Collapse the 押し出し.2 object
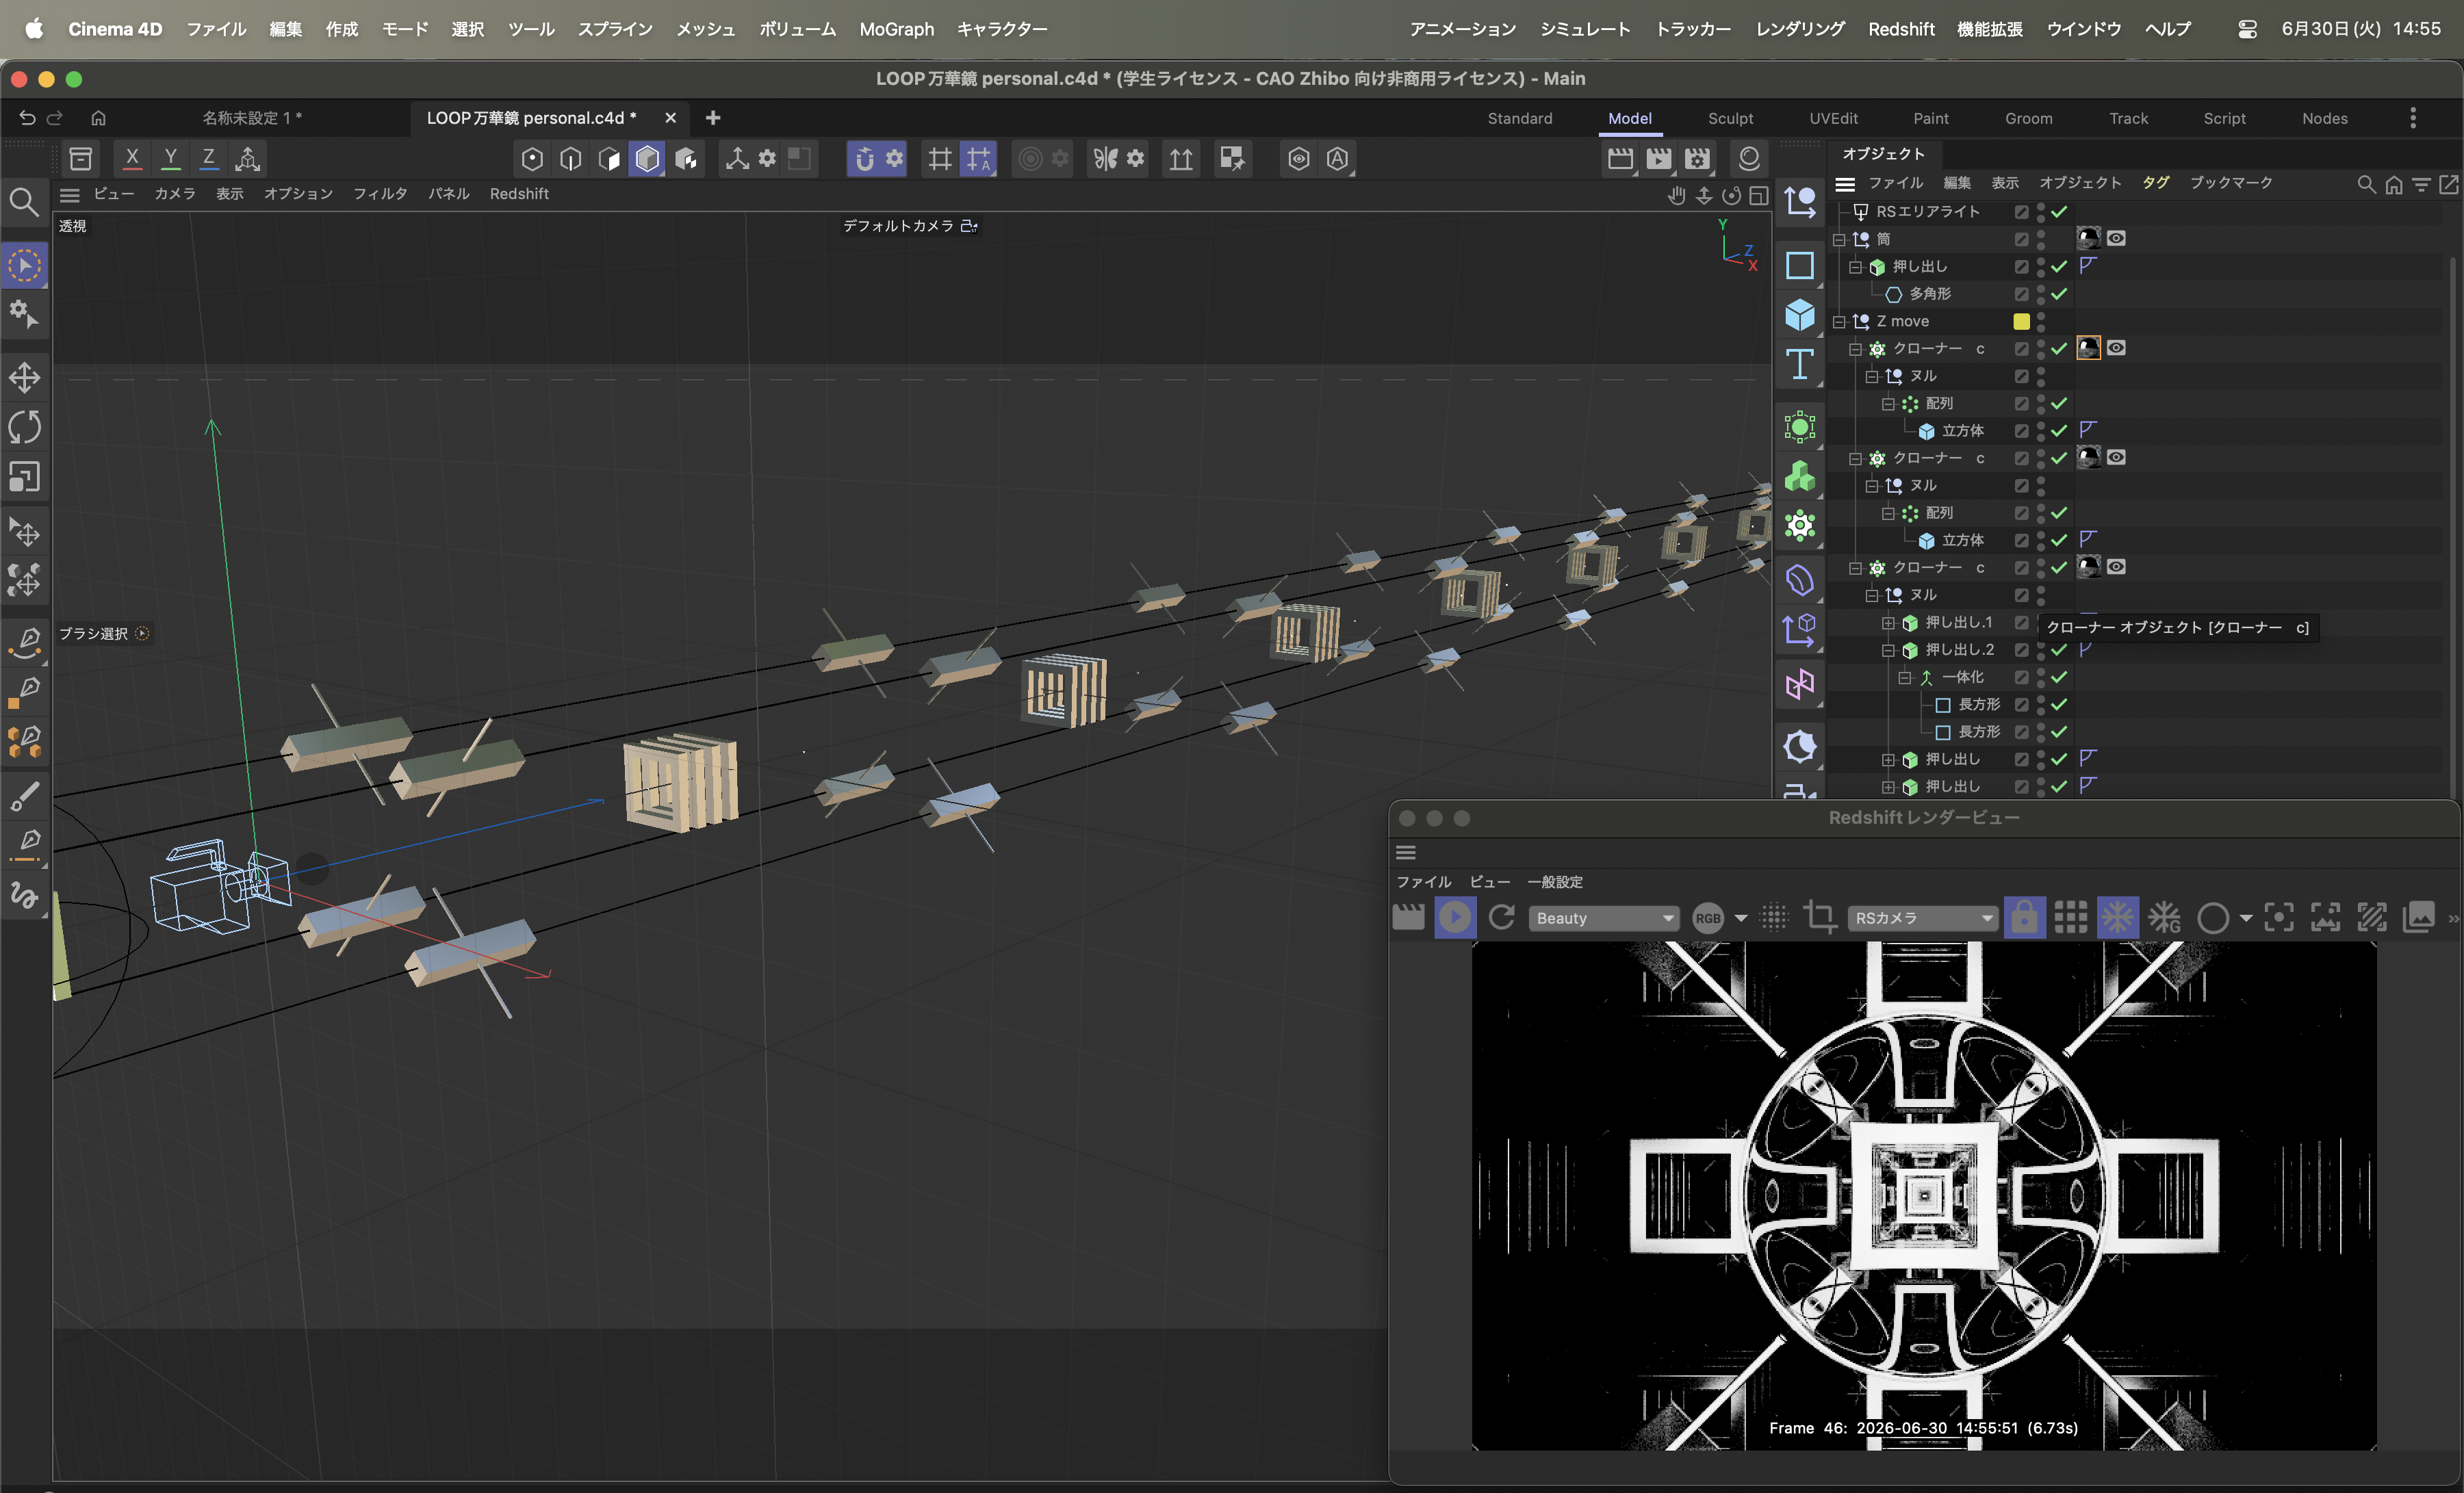This screenshot has height=1493, width=2464. point(1888,650)
